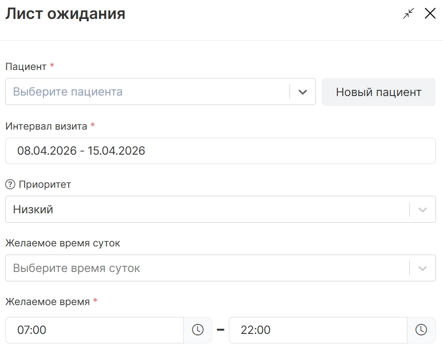Viewport: 443px width, 350px height.
Task: Expand the time-of-day dropdown chevron arrow
Action: pos(423,268)
